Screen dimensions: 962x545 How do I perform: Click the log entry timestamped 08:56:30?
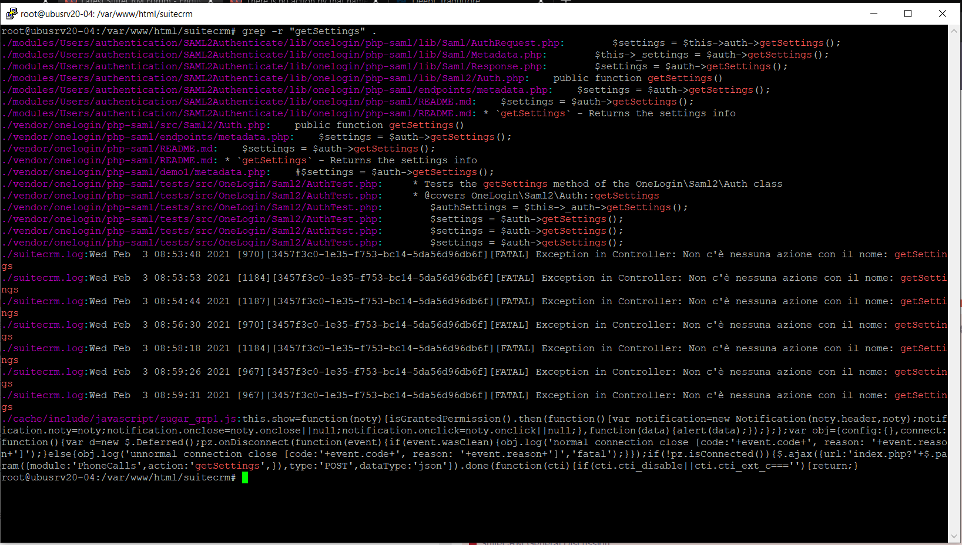pyautogui.click(x=474, y=331)
